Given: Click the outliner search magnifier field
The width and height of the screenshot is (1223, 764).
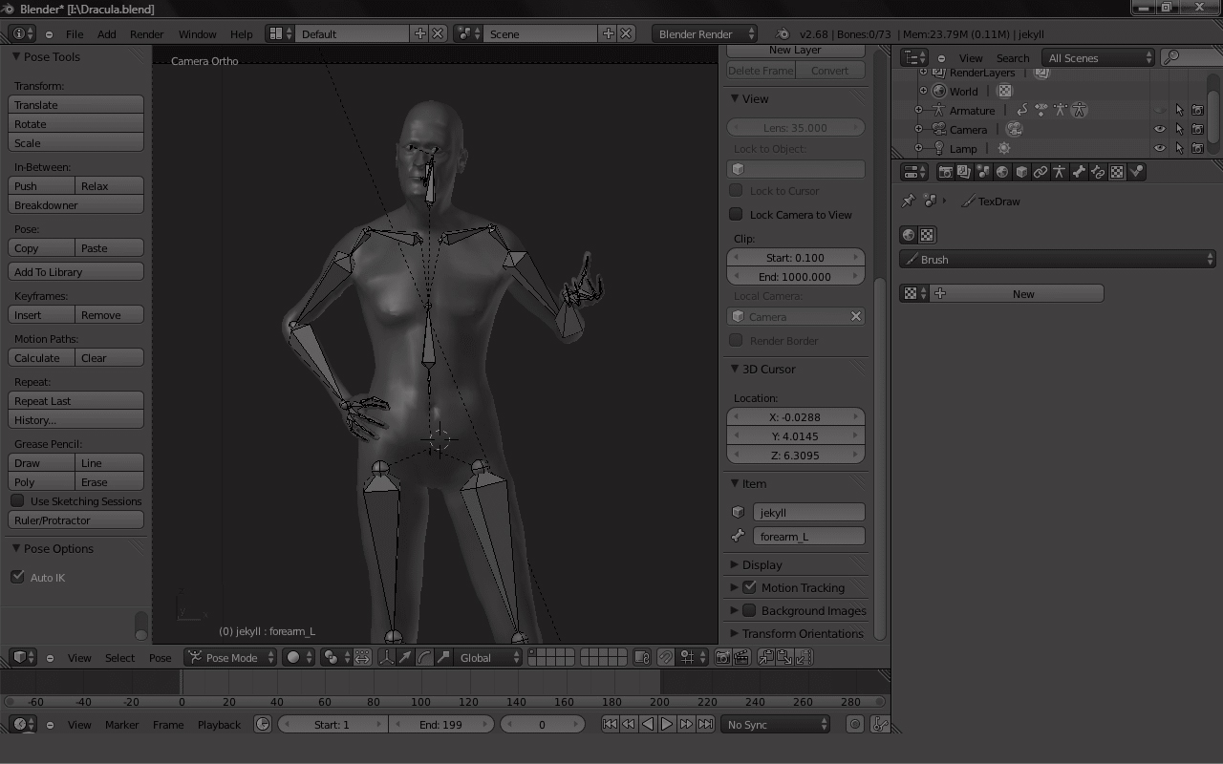Looking at the screenshot, I should pyautogui.click(x=1185, y=58).
